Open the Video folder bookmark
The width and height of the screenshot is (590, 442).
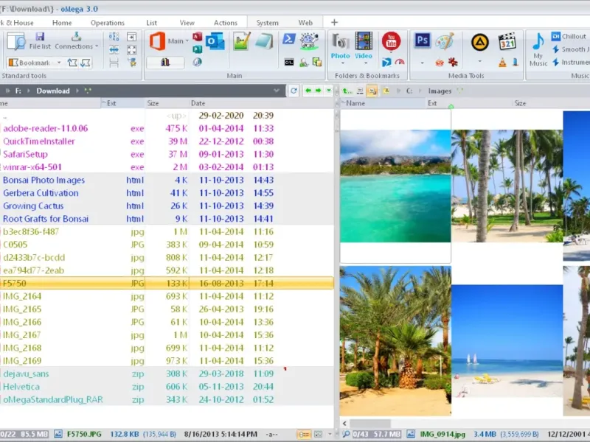point(363,46)
